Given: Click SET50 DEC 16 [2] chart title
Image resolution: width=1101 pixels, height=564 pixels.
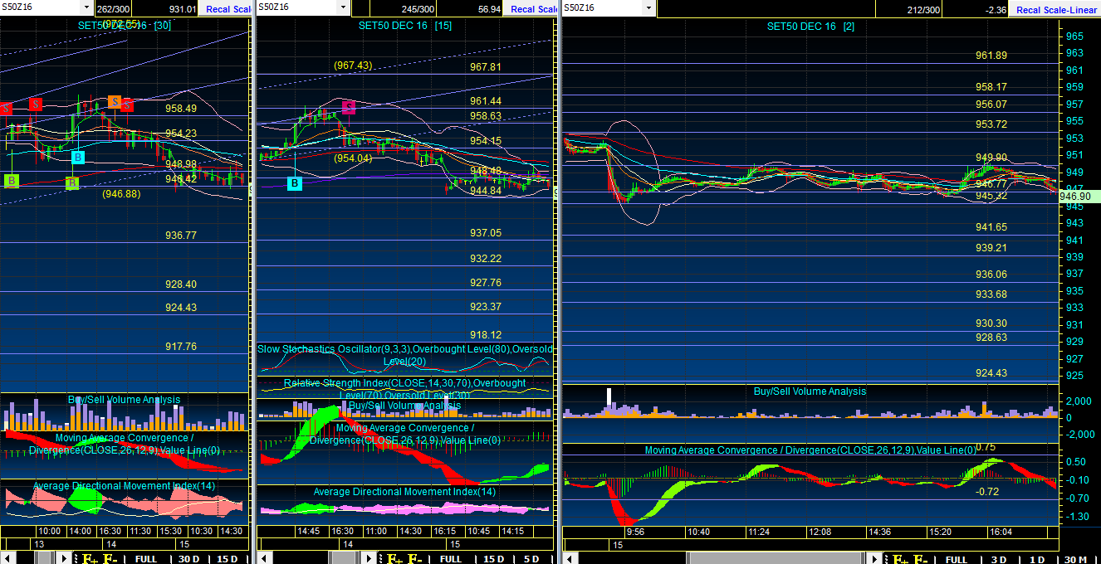Looking at the screenshot, I should [810, 27].
